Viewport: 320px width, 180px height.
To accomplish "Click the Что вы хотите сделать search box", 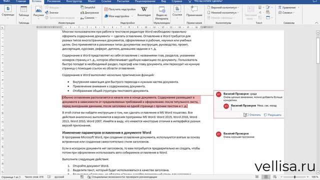I will (x=205, y=1).
